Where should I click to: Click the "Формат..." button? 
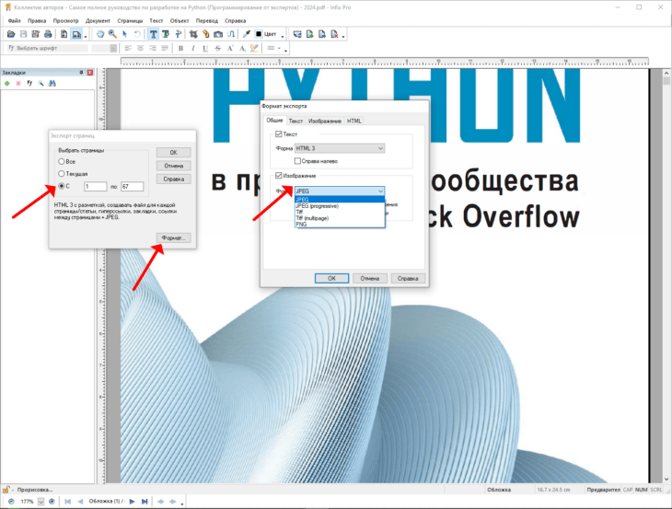(174, 237)
